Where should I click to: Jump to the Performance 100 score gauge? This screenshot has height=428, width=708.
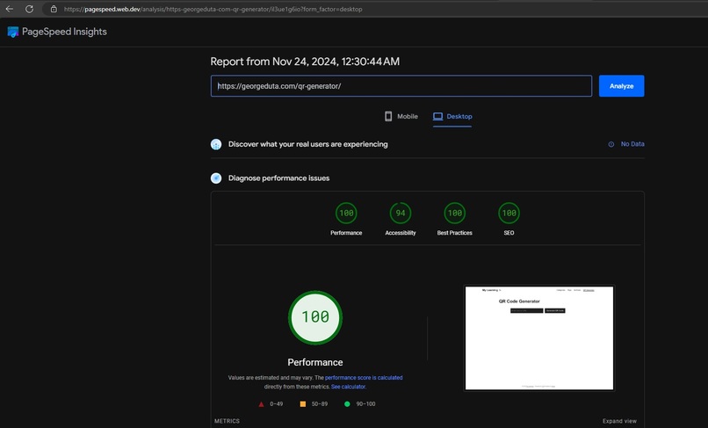(346, 213)
